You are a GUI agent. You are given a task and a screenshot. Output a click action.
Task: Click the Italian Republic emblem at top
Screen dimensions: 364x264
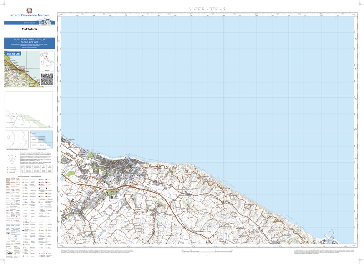[x=29, y=10]
